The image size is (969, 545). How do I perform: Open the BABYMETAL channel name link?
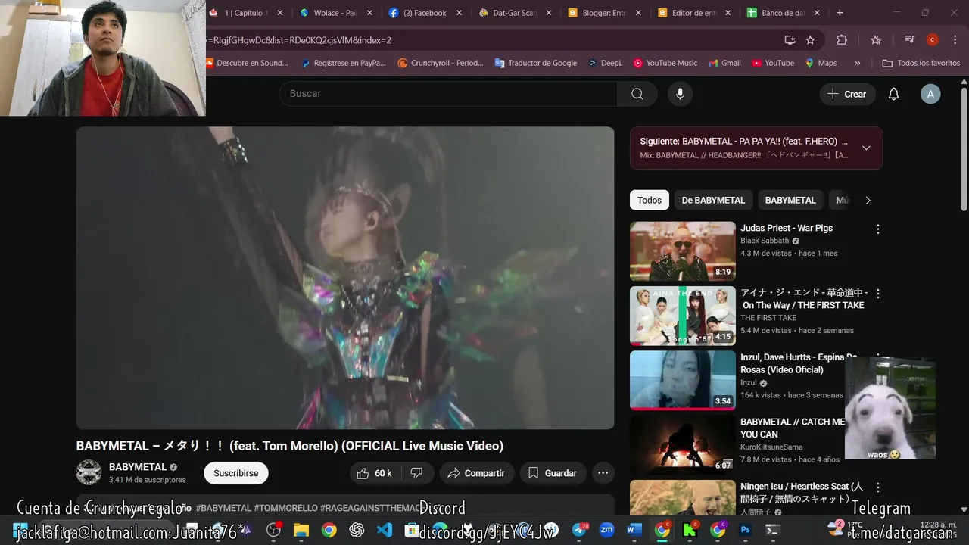(138, 467)
